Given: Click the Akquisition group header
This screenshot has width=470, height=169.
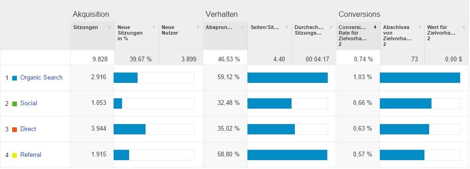Looking at the screenshot, I should pos(91,14).
